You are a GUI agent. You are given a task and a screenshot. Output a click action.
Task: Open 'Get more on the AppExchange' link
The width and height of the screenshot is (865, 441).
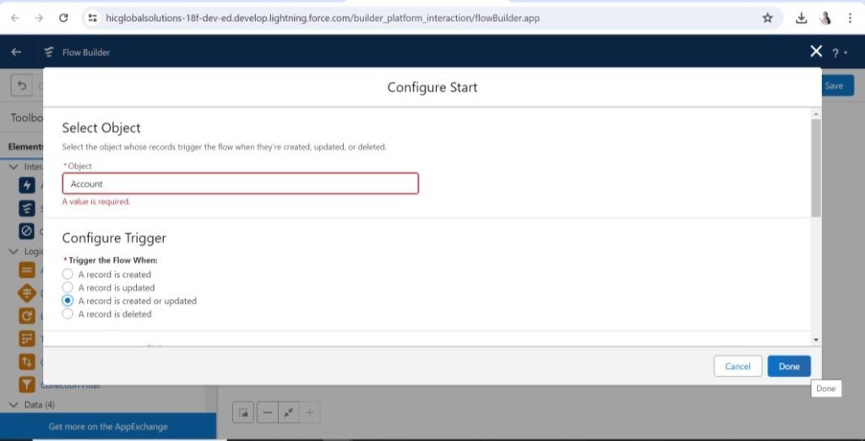click(108, 427)
